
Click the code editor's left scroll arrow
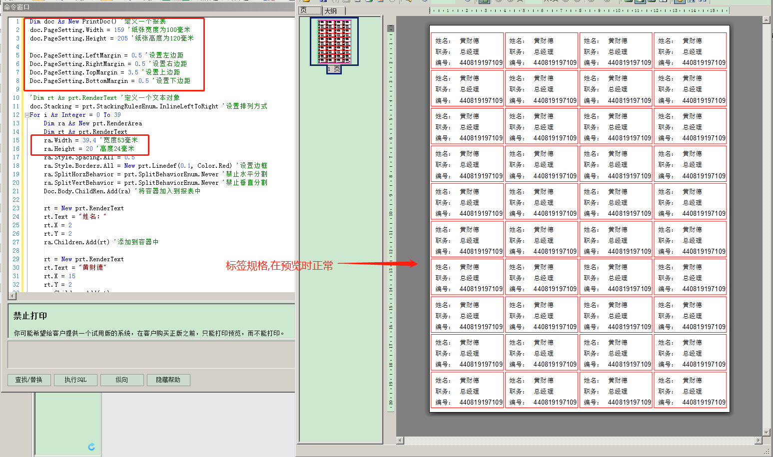coord(12,296)
